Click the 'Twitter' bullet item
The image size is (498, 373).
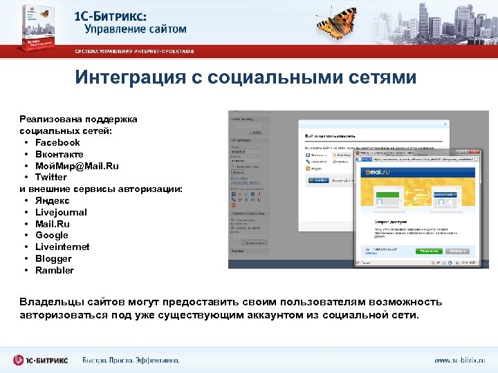51,177
